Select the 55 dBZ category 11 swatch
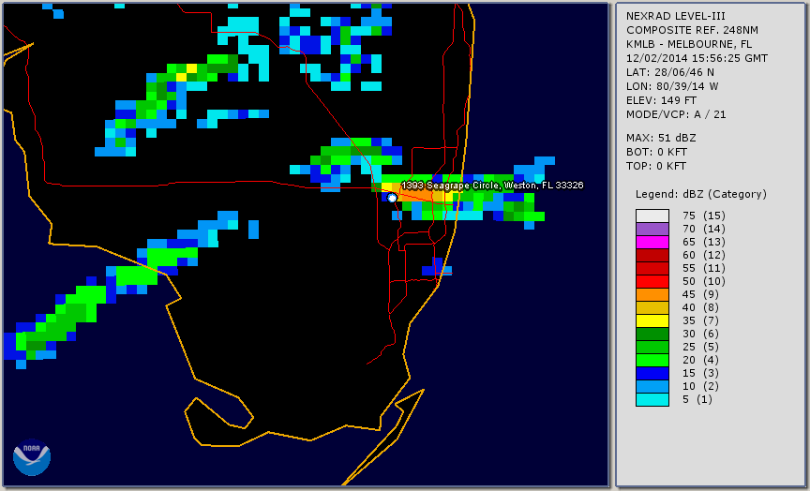Screen dimensions: 810x491 point(652,269)
